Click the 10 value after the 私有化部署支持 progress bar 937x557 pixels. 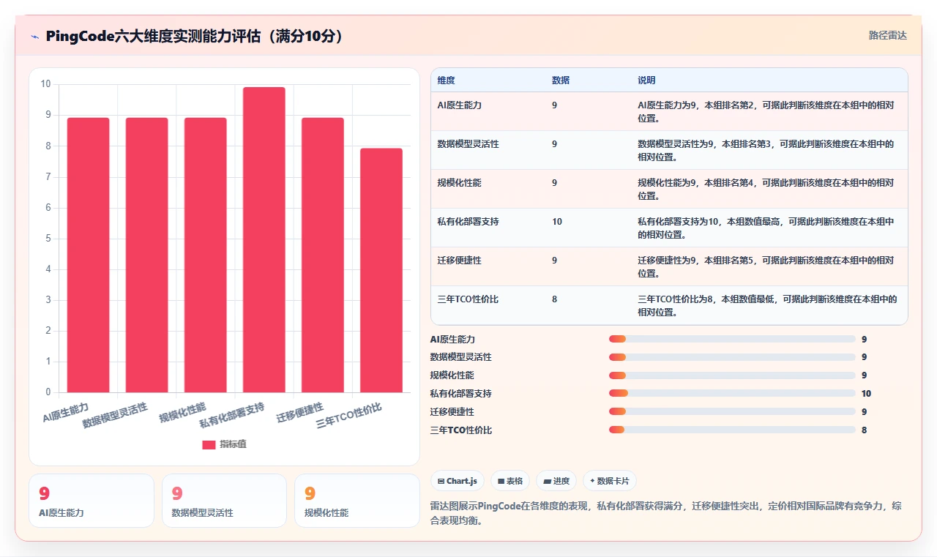[866, 393]
